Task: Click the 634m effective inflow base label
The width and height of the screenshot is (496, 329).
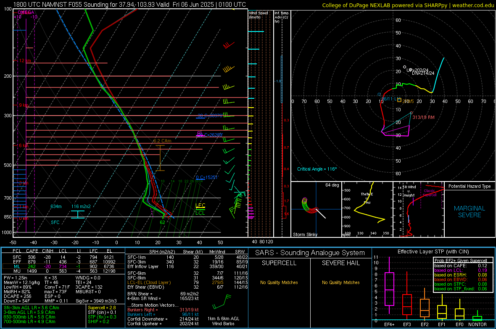Action: pyautogui.click(x=56, y=206)
